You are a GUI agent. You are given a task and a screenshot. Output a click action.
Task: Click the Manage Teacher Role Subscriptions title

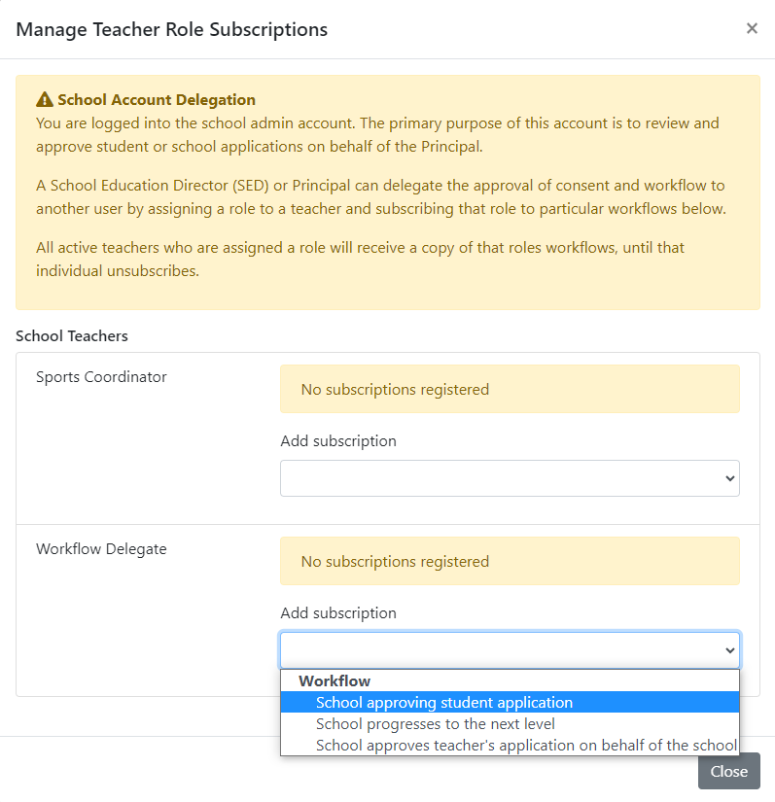[172, 30]
